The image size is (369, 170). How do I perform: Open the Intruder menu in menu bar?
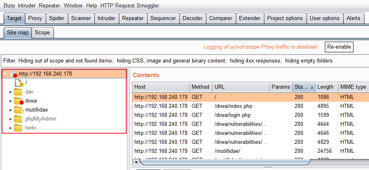(x=27, y=5)
